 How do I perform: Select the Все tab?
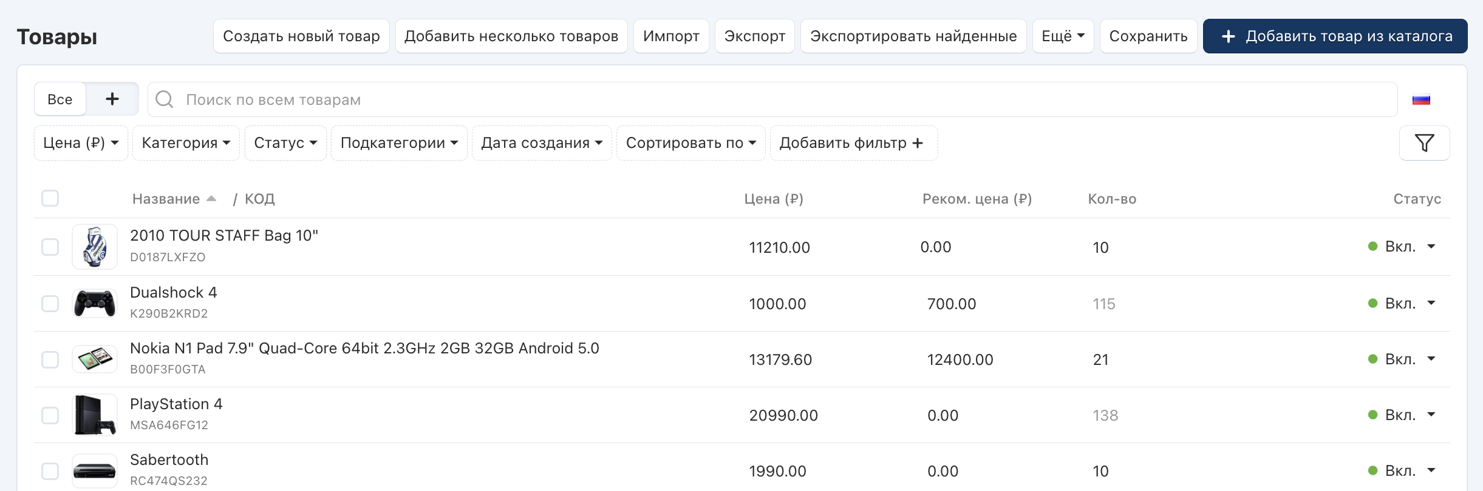[60, 99]
